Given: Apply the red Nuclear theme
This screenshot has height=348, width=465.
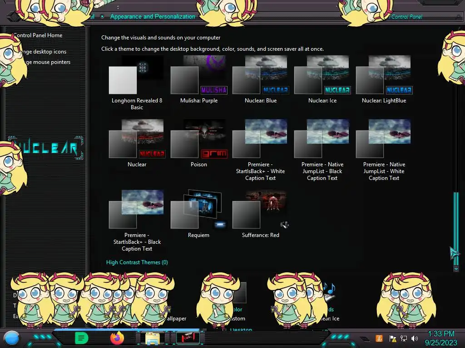Looking at the screenshot, I should coord(137,143).
